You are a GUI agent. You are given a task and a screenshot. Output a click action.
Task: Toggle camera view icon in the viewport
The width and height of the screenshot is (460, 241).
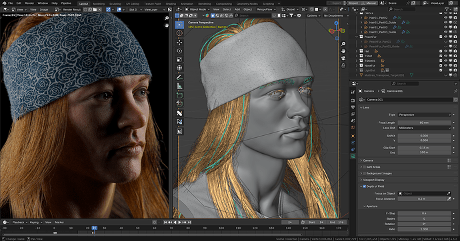point(343,58)
